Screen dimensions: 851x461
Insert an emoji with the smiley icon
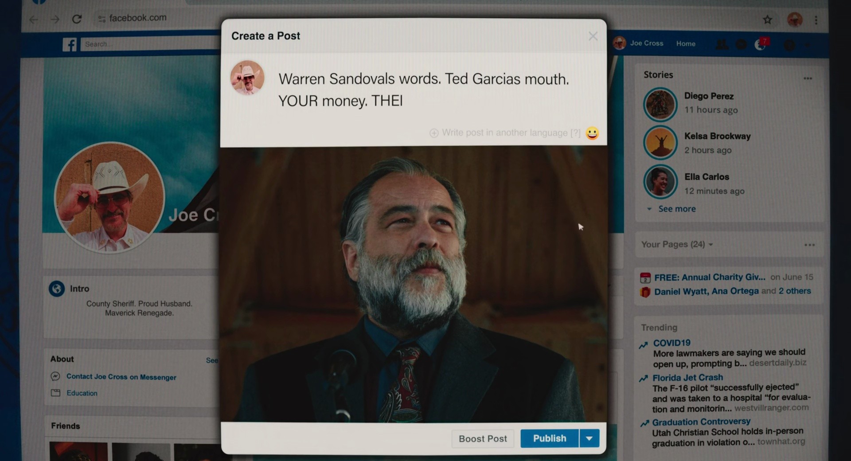point(592,133)
